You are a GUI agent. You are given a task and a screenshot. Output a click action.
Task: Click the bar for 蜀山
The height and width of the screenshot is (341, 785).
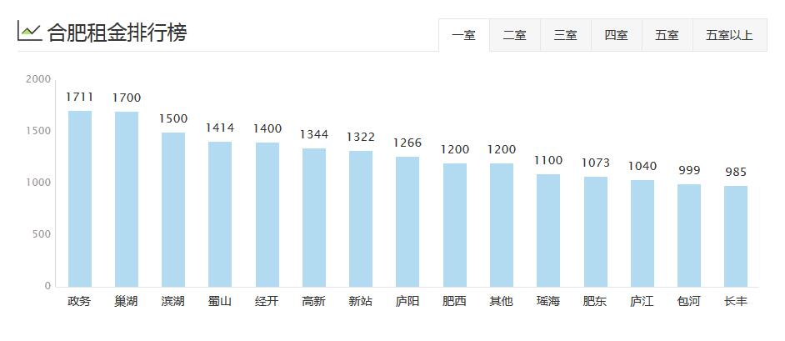coord(220,214)
